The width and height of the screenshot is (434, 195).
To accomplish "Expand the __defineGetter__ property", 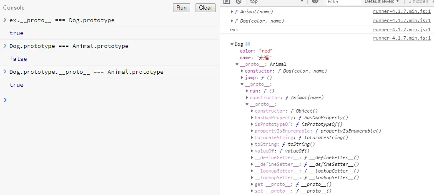I will coord(252,157).
